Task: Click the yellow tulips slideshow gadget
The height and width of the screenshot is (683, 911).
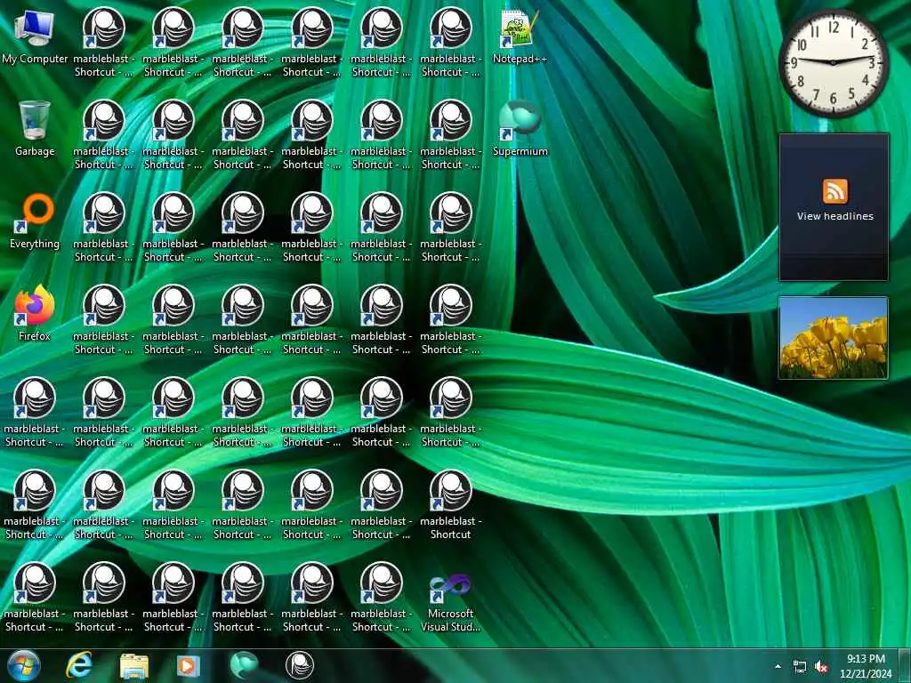Action: pyautogui.click(x=833, y=338)
